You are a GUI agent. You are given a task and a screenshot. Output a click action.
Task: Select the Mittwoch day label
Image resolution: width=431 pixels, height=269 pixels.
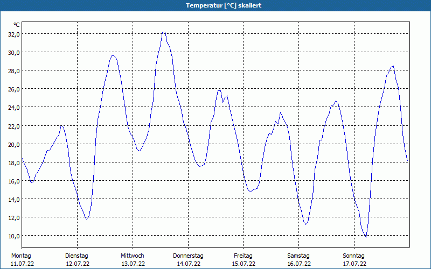pos(132,256)
